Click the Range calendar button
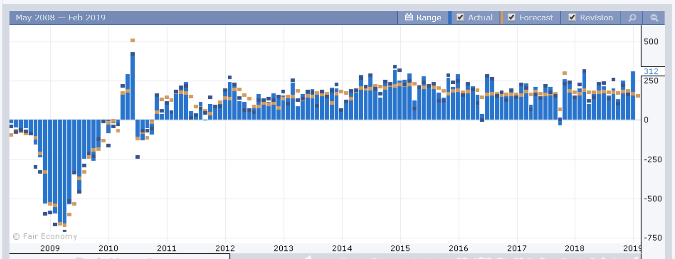Image resolution: width=675 pixels, height=259 pixels. pyautogui.click(x=423, y=18)
